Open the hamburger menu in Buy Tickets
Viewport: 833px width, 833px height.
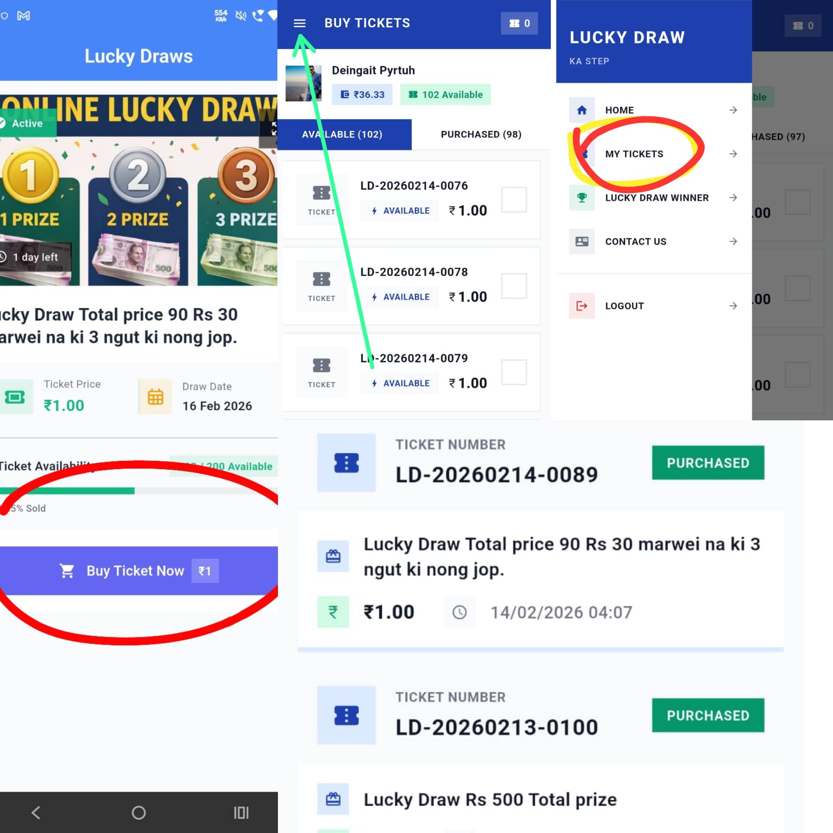300,23
